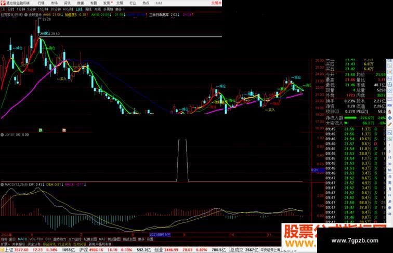Open the 市场 menu

click(54, 3)
